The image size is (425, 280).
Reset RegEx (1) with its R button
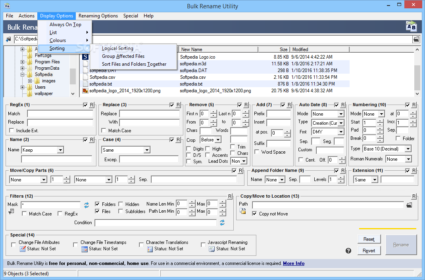pos(92,105)
